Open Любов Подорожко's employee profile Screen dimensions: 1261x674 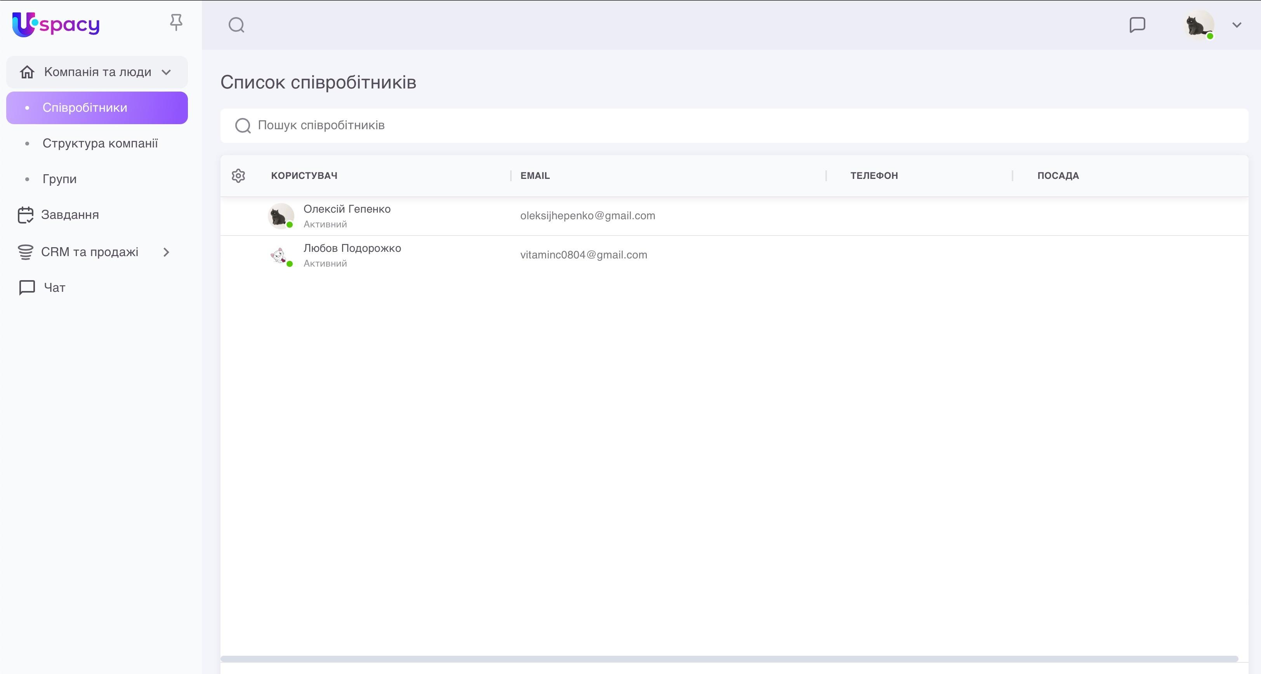click(x=352, y=248)
